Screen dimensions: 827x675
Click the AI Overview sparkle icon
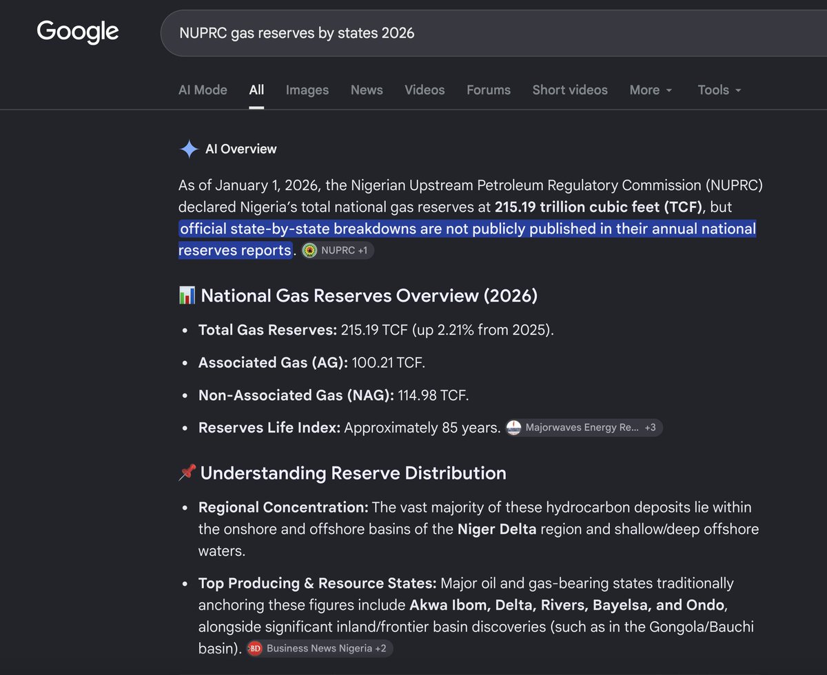tap(189, 149)
